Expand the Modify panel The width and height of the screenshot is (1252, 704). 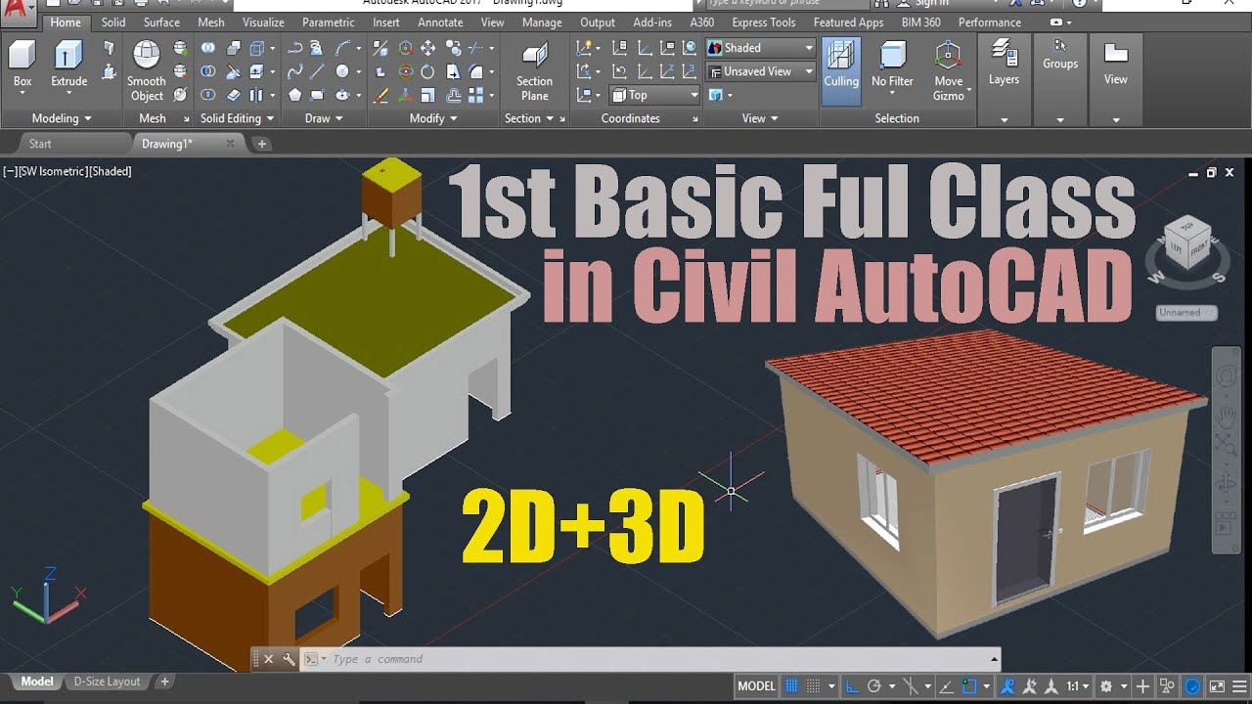433,118
